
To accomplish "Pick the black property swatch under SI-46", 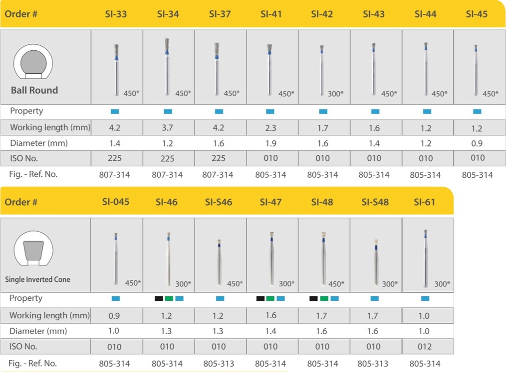I will click(x=159, y=298).
